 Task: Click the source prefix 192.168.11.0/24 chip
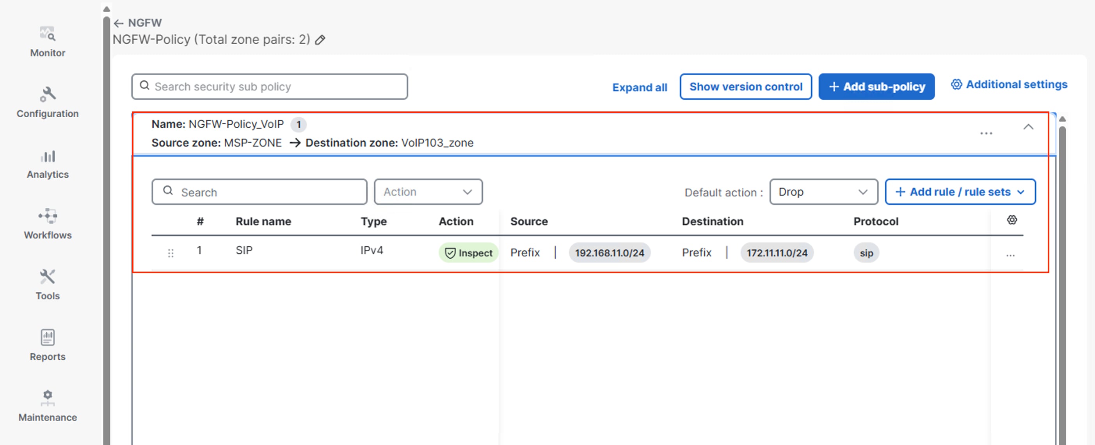coord(609,253)
